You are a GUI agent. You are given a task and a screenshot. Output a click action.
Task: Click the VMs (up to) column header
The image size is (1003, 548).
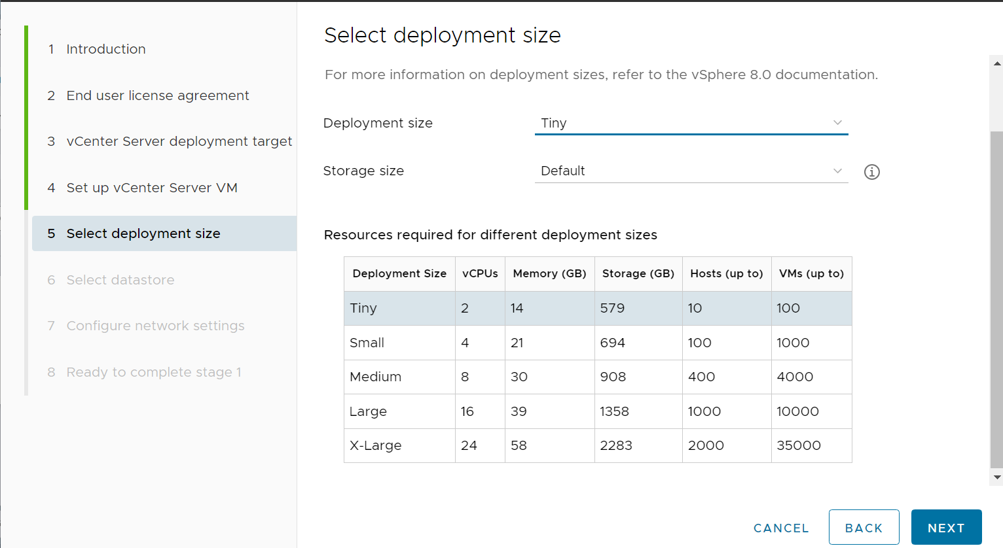click(x=811, y=273)
